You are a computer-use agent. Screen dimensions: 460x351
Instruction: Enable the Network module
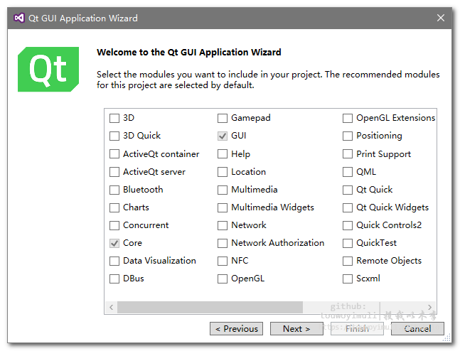click(x=223, y=225)
